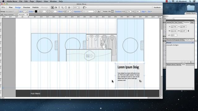The width and height of the screenshot is (198, 111).
Task: Click the H field in Transform panel
Action: [184, 31]
